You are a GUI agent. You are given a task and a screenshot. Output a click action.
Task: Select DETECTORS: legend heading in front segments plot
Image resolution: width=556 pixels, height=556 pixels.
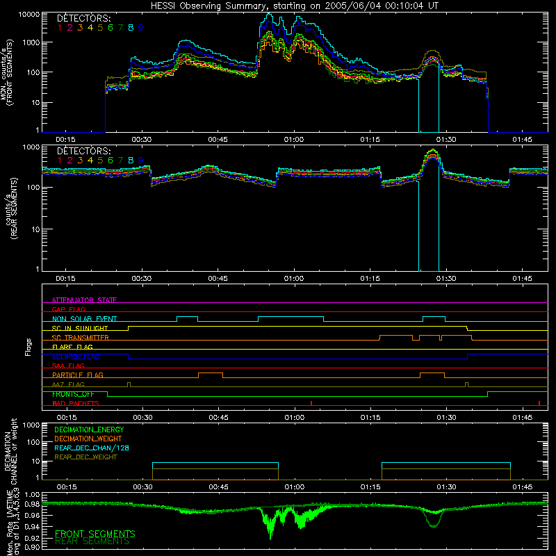pyautogui.click(x=83, y=18)
